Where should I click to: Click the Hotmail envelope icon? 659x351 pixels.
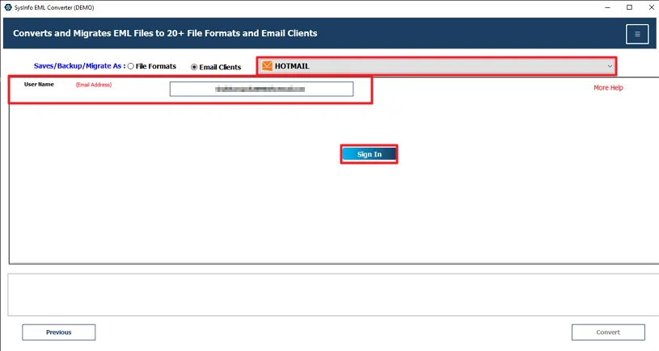tap(267, 66)
